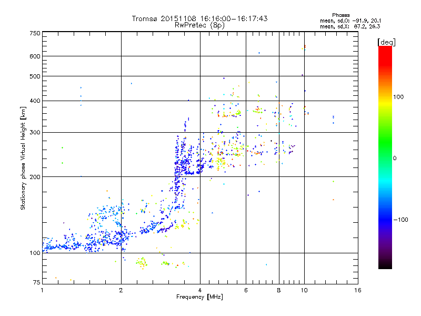This screenshot has width=421, height=316.
Task: Click the y-axis tick label '750'
Action: click(x=35, y=33)
